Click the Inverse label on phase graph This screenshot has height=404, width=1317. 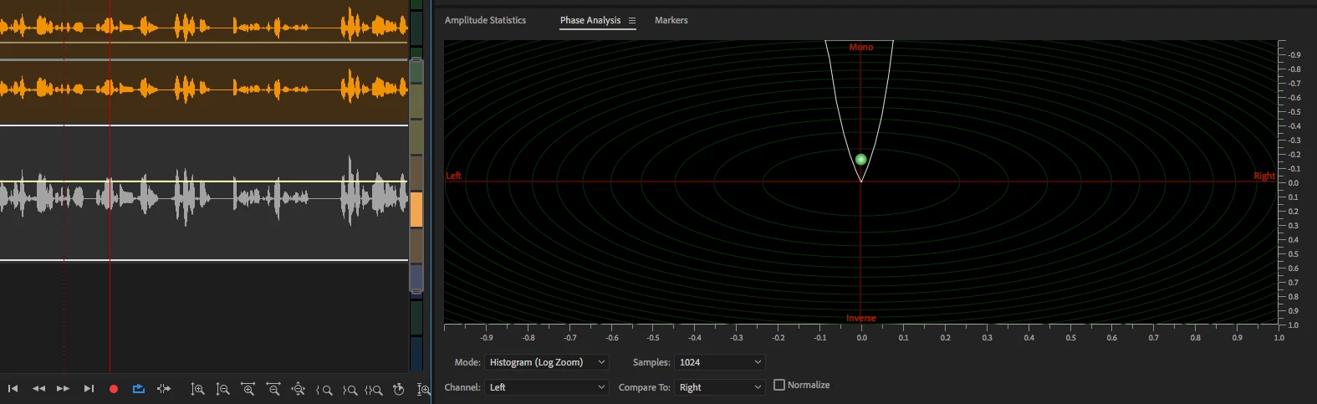pyautogui.click(x=861, y=318)
